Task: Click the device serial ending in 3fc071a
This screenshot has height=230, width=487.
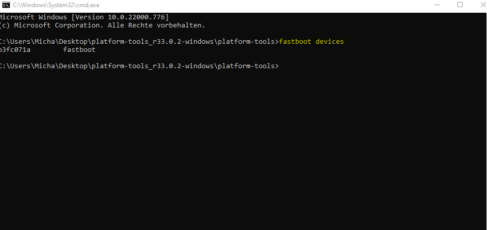Action: 15,50
